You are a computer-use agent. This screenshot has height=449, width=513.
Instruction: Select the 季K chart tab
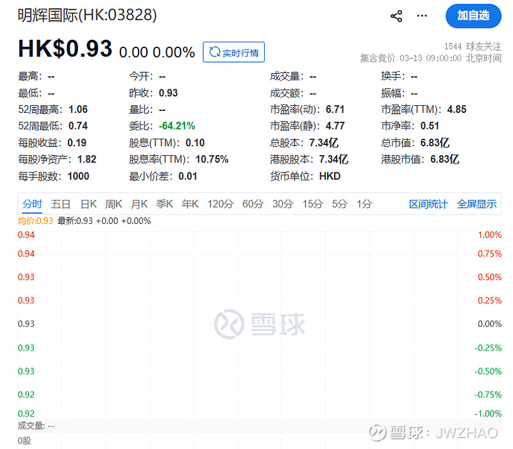point(164,204)
